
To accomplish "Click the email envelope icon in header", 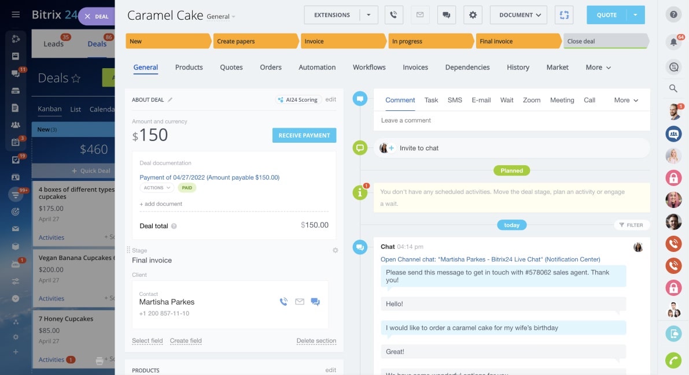I will point(420,15).
